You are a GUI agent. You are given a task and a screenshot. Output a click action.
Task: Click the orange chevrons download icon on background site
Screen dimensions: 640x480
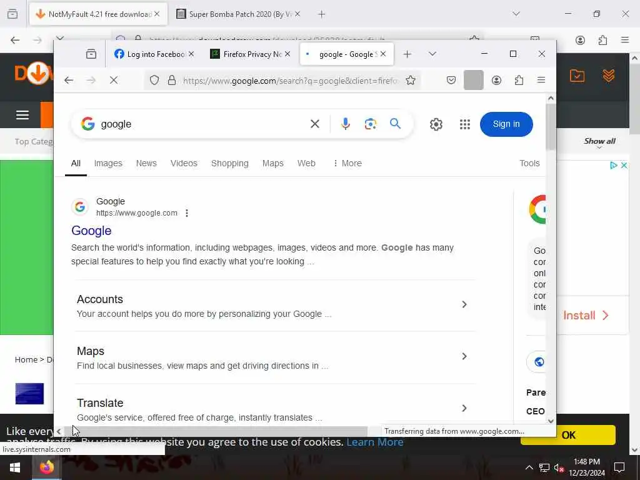(x=609, y=76)
